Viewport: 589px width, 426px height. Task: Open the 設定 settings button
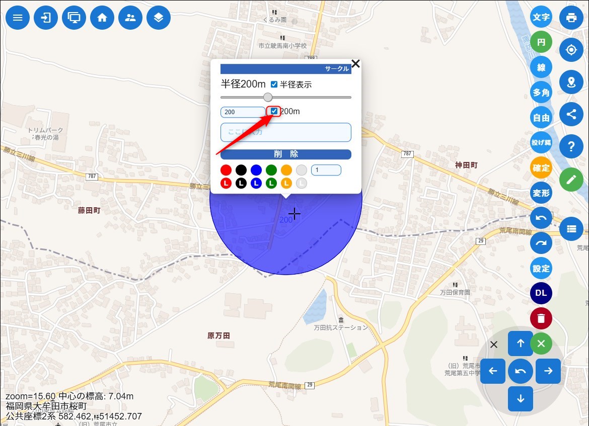click(541, 268)
